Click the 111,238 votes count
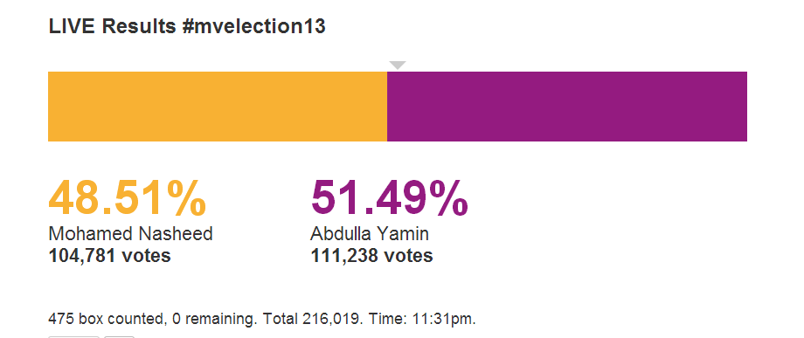 click(x=371, y=255)
